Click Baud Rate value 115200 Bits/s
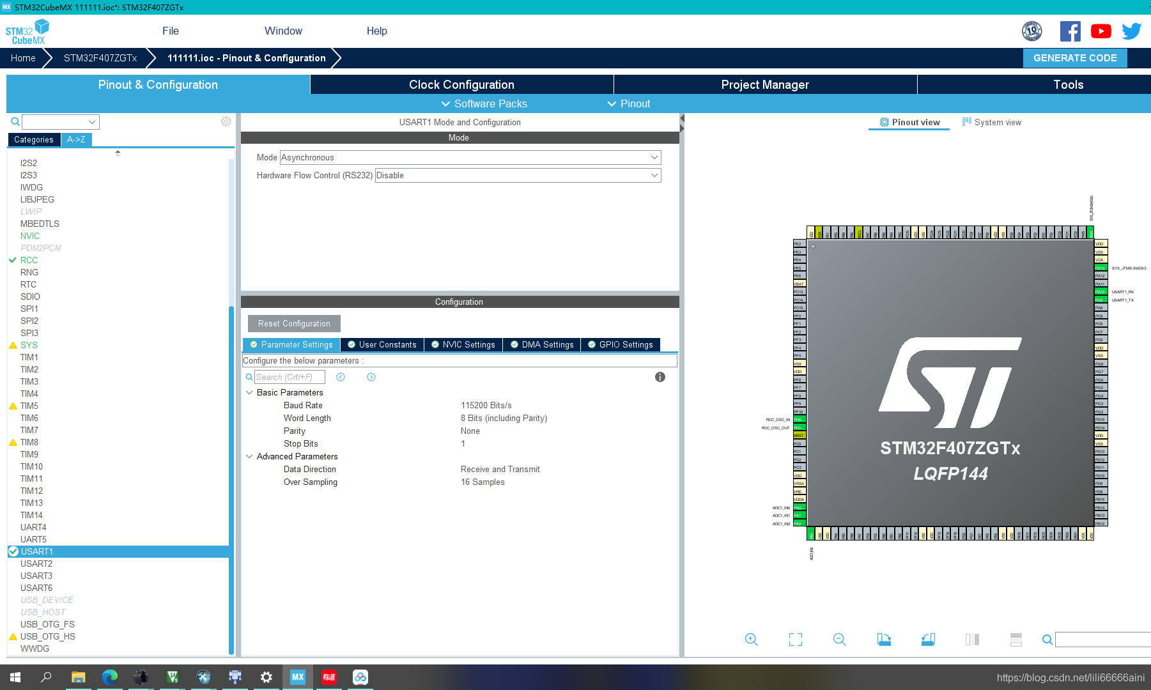The width and height of the screenshot is (1151, 690). pos(486,405)
